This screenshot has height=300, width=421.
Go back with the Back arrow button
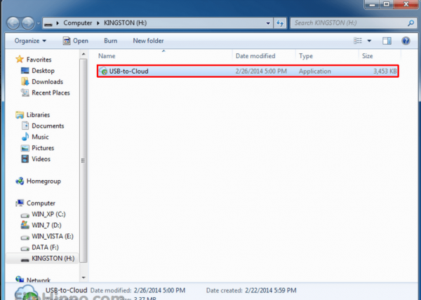click(x=13, y=23)
